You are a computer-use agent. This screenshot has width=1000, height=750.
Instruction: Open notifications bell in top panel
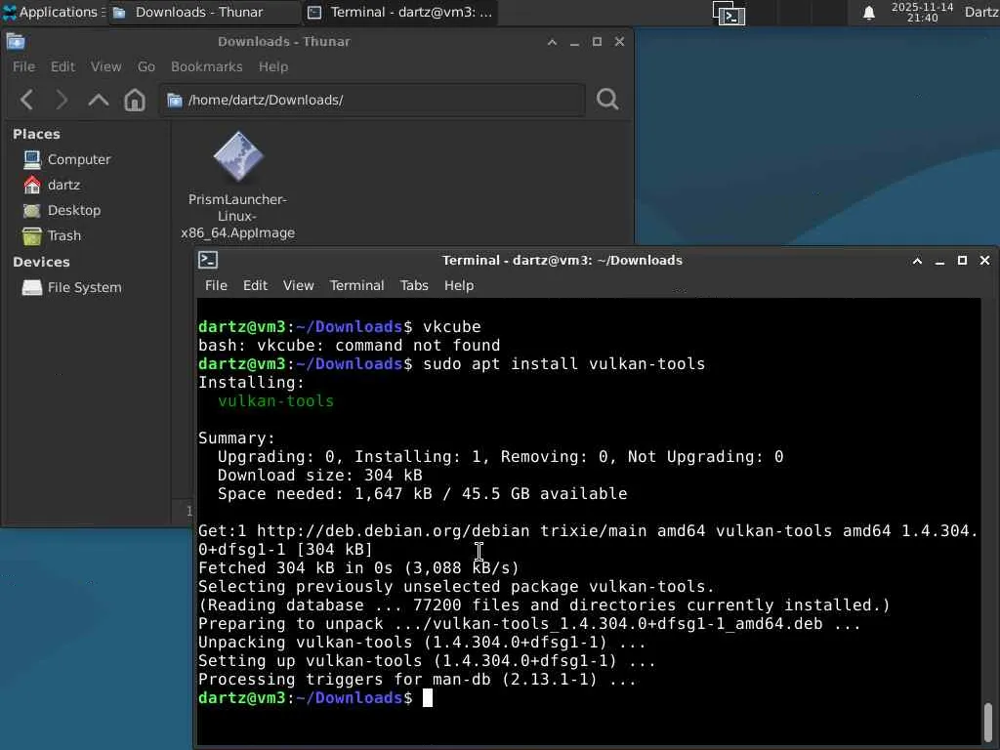click(x=868, y=13)
